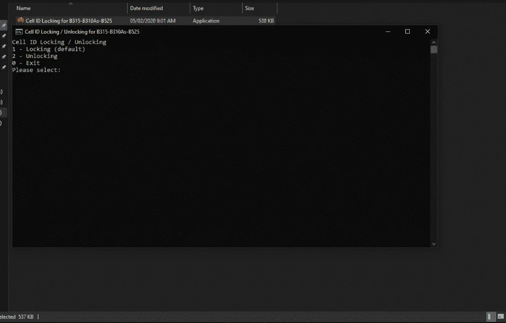The width and height of the screenshot is (506, 323).
Task: Switch Explorer to large icons view
Action: [501, 317]
